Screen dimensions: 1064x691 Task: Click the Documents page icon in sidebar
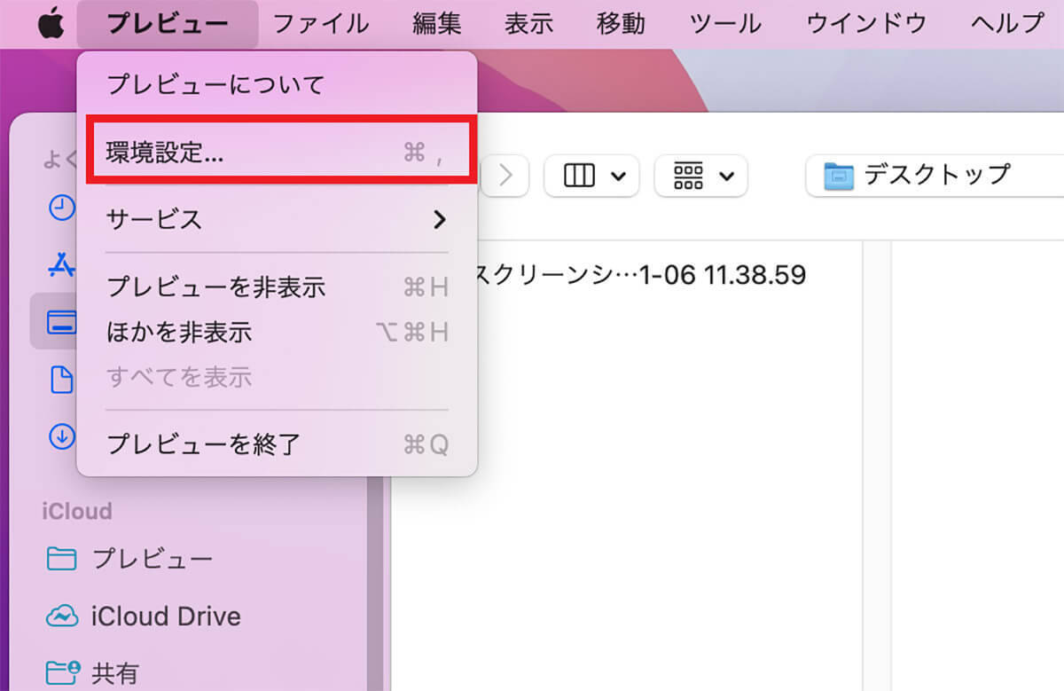point(60,380)
